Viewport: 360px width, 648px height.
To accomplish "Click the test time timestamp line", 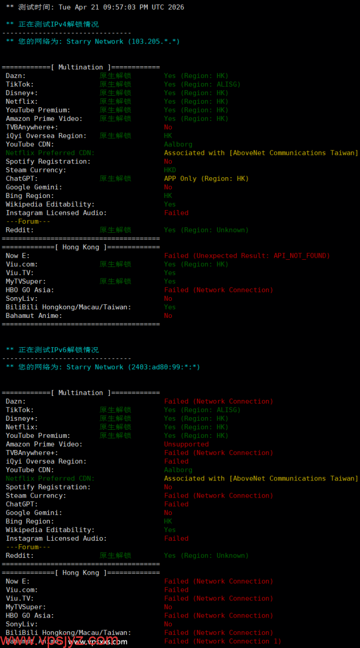I will click(95, 7).
